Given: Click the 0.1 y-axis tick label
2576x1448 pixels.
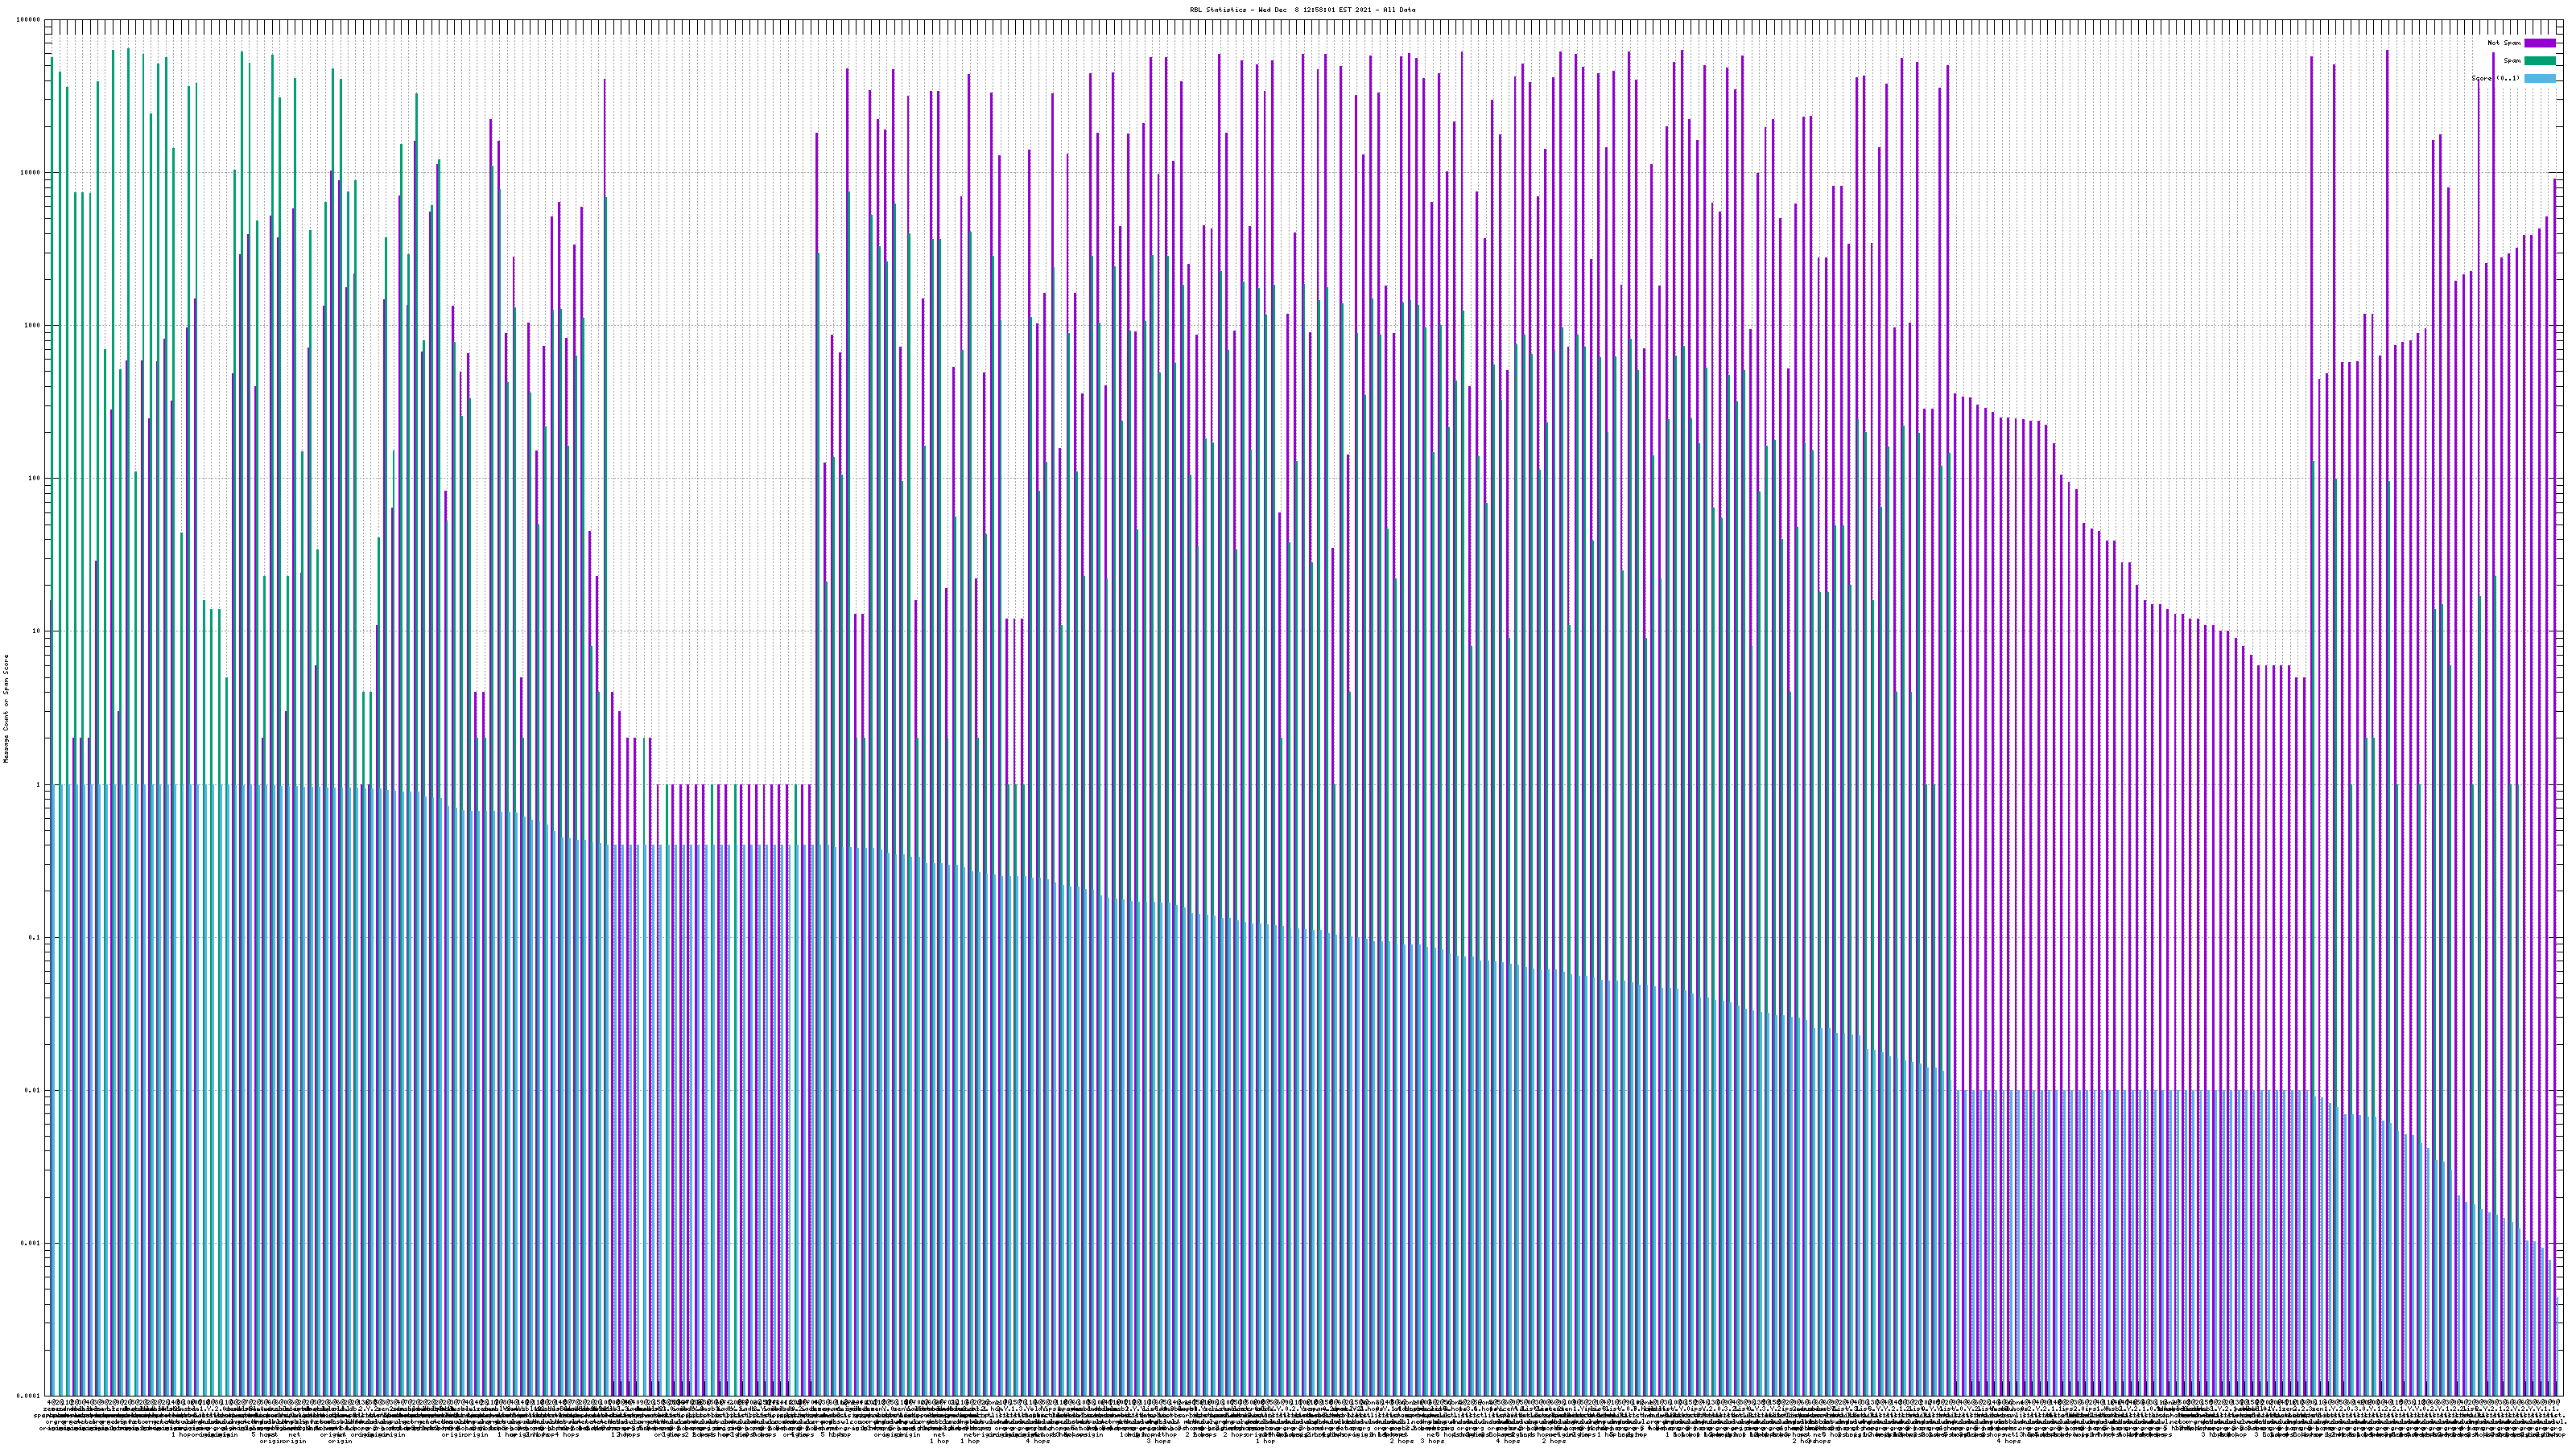Looking at the screenshot, I should pyautogui.click(x=35, y=937).
